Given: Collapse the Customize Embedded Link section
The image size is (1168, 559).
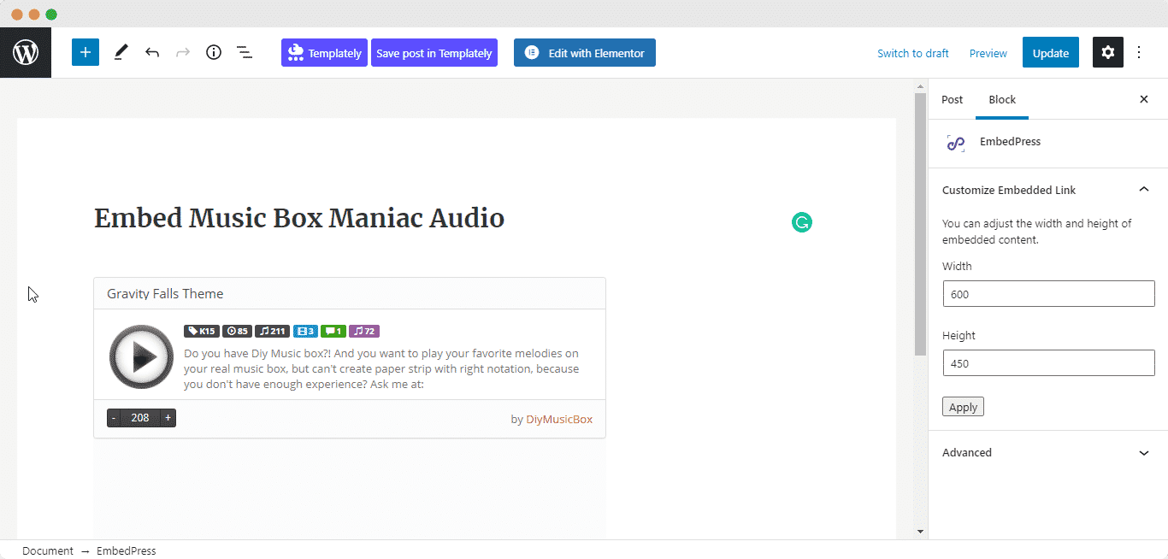Looking at the screenshot, I should tap(1144, 189).
